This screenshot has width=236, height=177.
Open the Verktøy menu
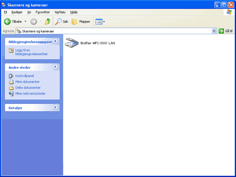click(60, 12)
